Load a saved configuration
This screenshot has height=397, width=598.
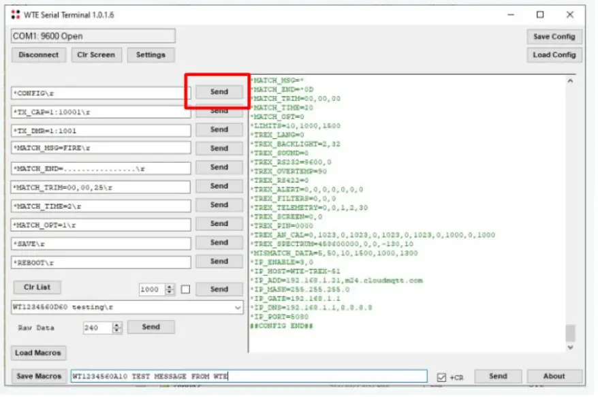coord(554,55)
